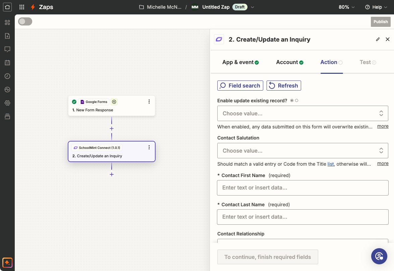Viewport: 394px width, 271px height.
Task: Click the green check on Google Forms step
Action: click(74, 102)
